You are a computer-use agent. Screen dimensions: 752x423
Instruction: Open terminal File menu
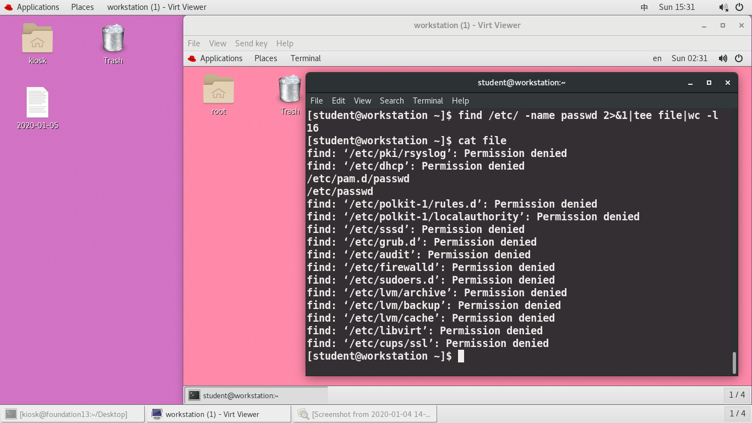pos(317,101)
